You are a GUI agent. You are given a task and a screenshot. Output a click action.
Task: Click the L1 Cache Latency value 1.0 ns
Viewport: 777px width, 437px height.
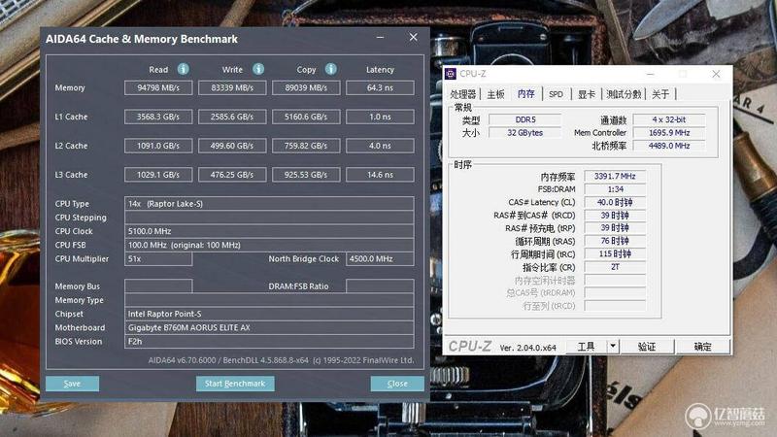tap(380, 117)
